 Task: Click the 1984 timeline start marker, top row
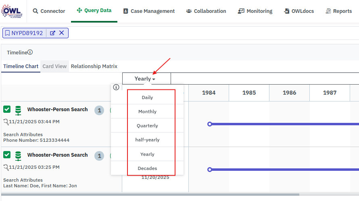209,124
